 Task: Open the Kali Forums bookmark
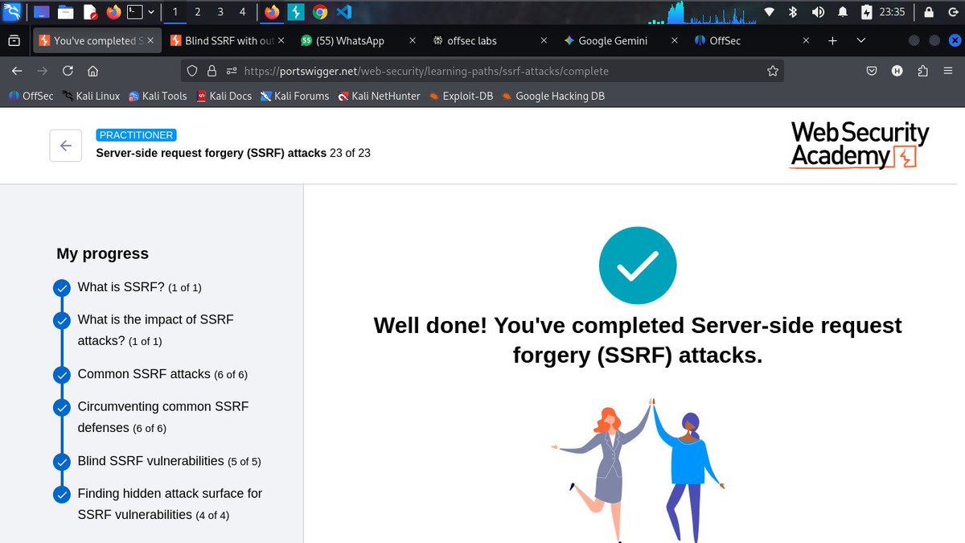[295, 96]
